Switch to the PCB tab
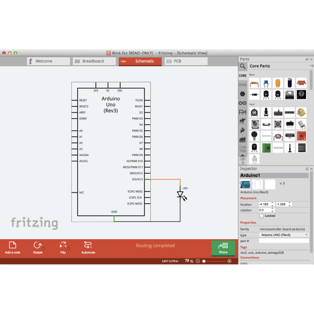This screenshot has height=314, width=314. pyautogui.click(x=186, y=61)
